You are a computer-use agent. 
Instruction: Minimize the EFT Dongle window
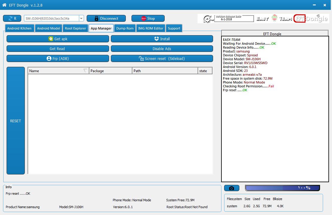tap(314, 5)
